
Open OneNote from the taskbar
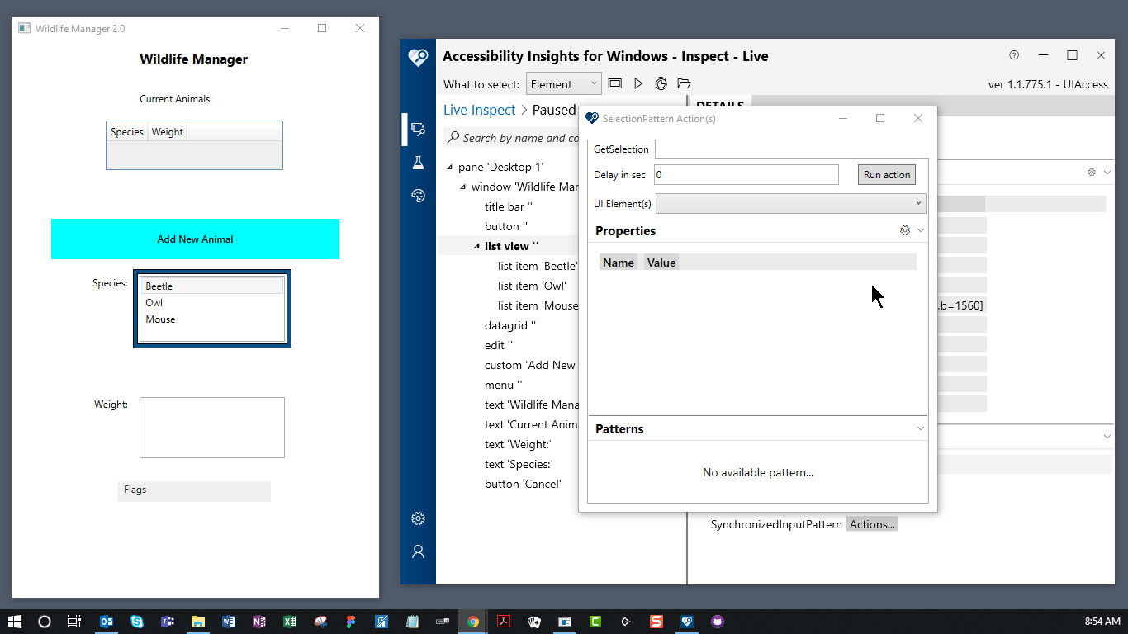tap(259, 622)
